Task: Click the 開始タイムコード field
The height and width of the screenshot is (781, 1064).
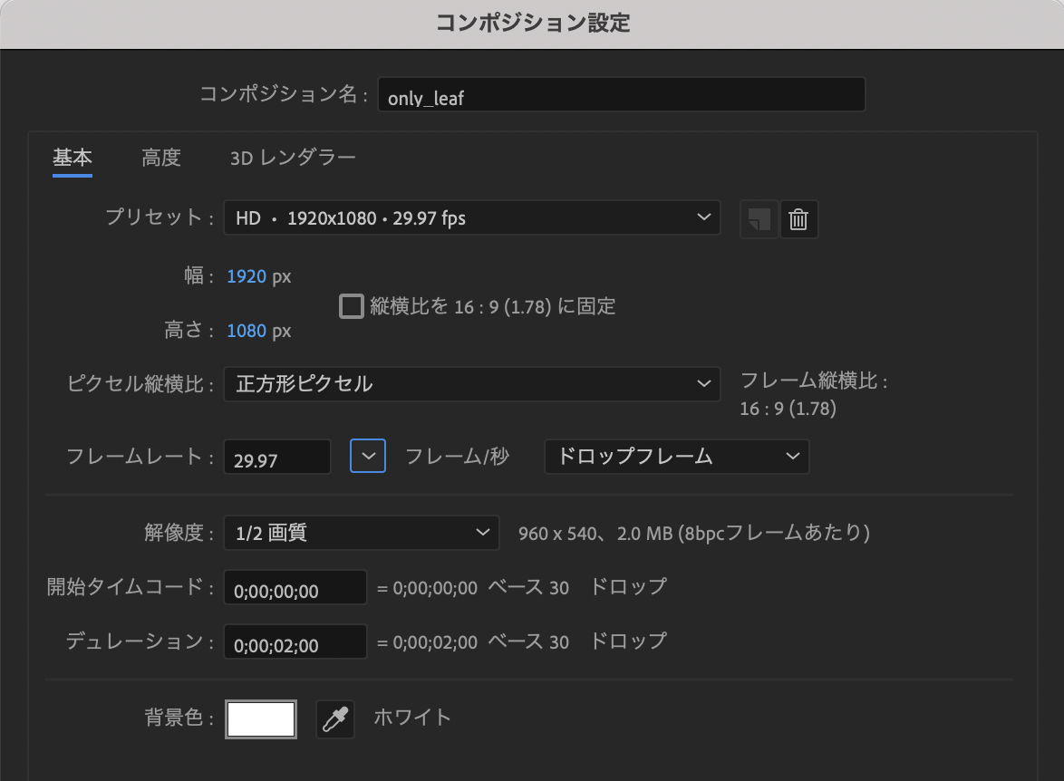Action: (294, 587)
